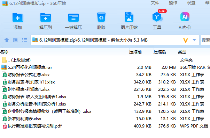The width and height of the screenshot is (210, 138).
Task: Click the spreadsheet icon of 企业财务报表填报秘笈 file
Action: [4, 111]
